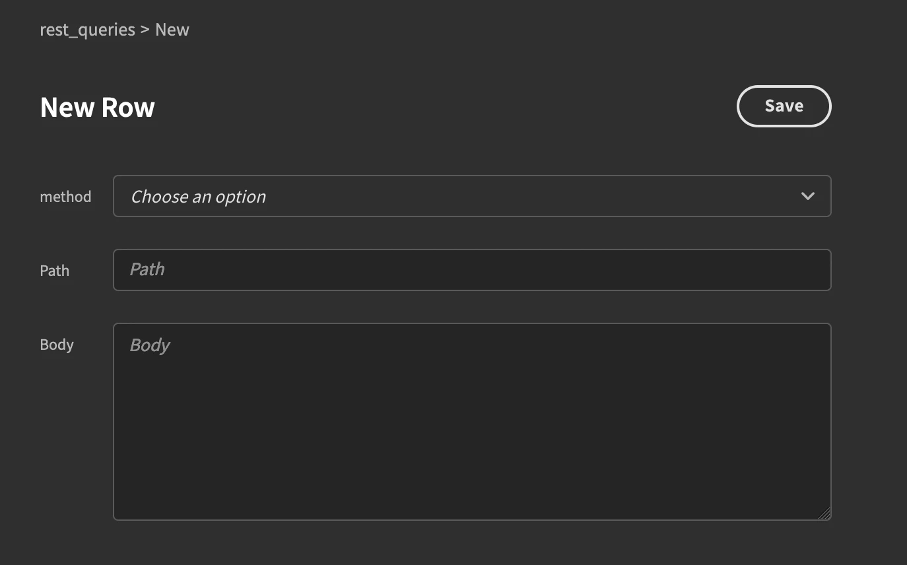Navigate to rest_queries breadcrumb link
The width and height of the screenshot is (907, 565).
[87, 30]
